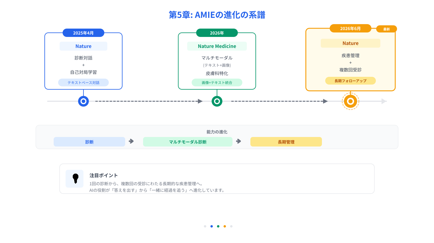The image size is (434, 243).
Task: Select the マルチモーダル診断 capability chip
Action: pyautogui.click(x=188, y=142)
